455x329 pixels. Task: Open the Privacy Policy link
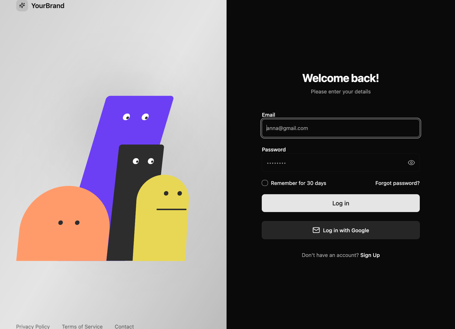[x=33, y=326]
